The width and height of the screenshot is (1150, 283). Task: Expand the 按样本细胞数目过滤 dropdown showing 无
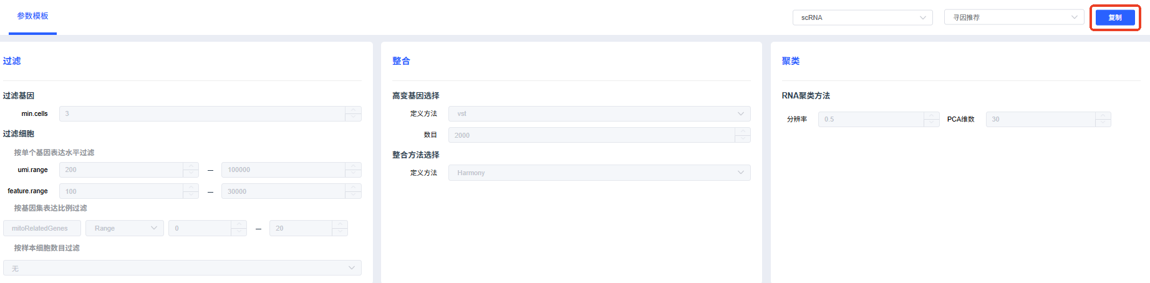[182, 268]
